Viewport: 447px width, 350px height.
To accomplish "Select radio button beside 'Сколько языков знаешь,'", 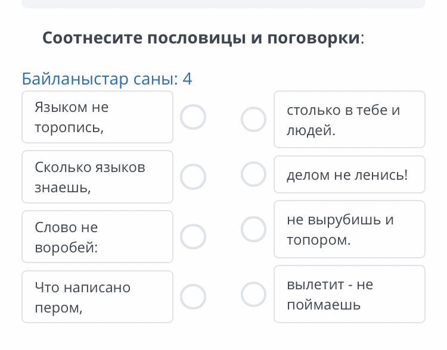I will [x=193, y=176].
